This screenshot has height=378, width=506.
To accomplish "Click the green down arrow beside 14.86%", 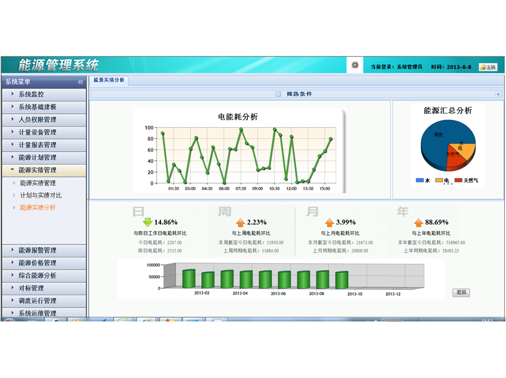I will click(147, 222).
